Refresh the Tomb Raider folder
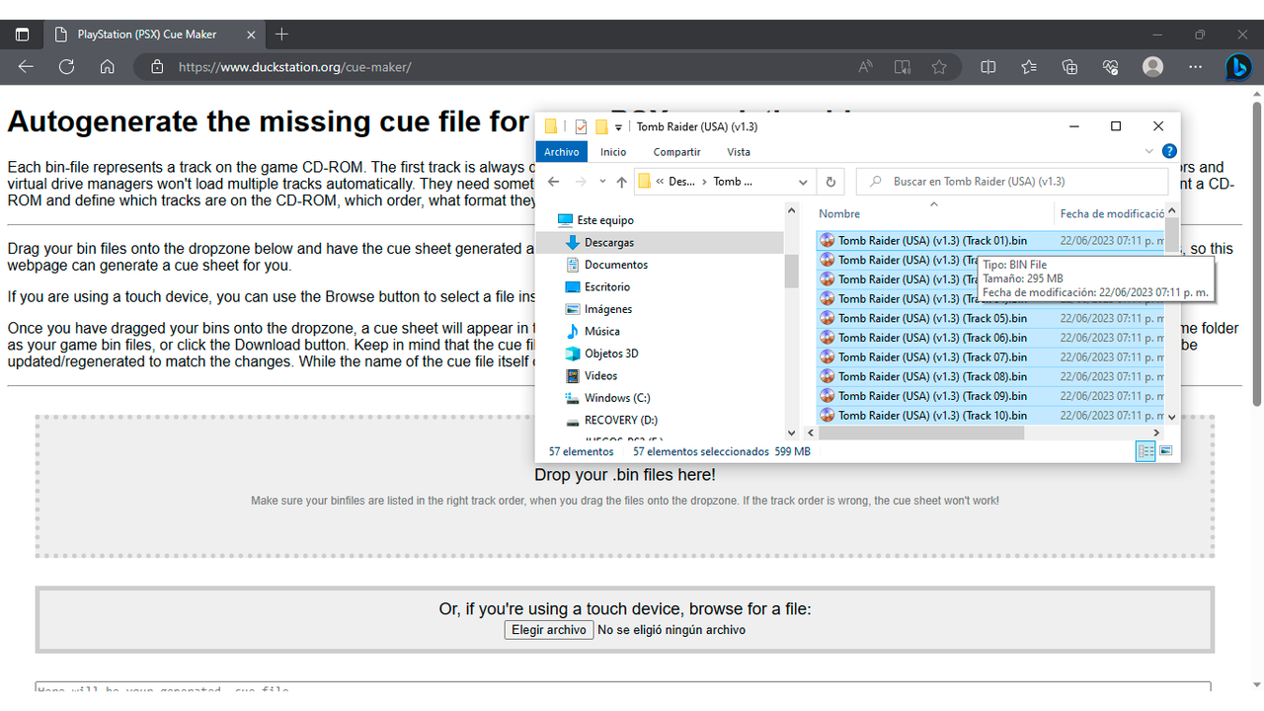This screenshot has width=1264, height=711. [830, 182]
